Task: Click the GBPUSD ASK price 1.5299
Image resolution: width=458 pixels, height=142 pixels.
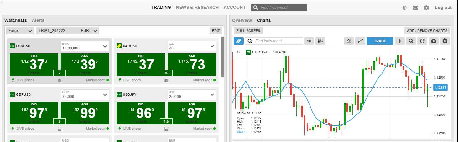Action: (x=85, y=113)
